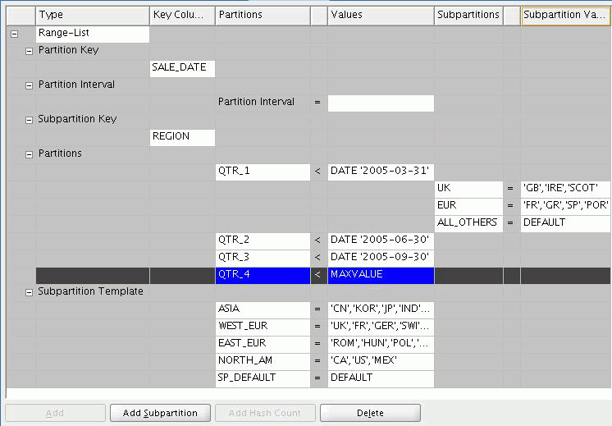The width and height of the screenshot is (612, 426).
Task: Click the Subpartition Values column header
Action: click(x=565, y=15)
